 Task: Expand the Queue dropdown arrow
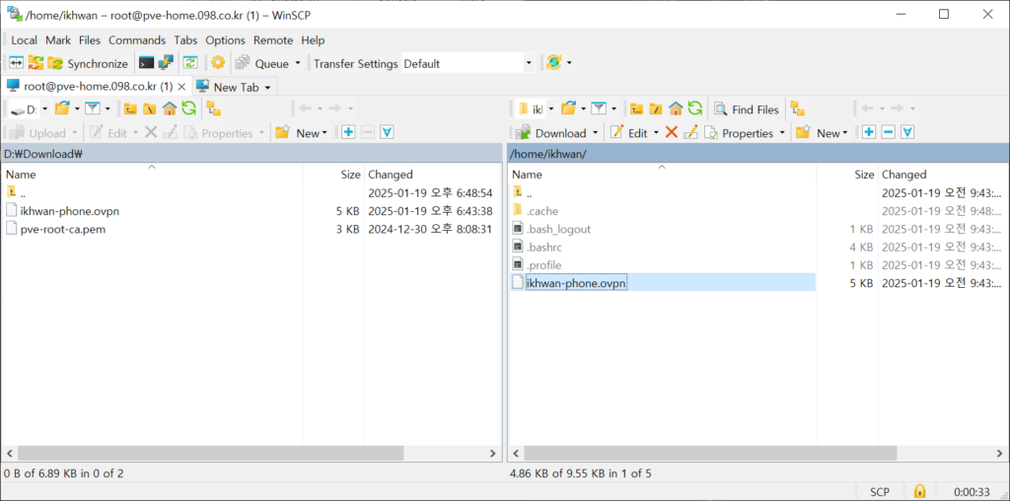pos(298,63)
